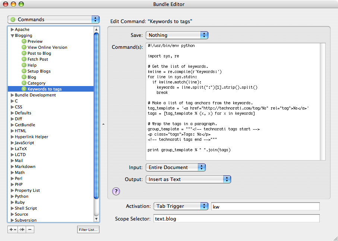
Task: Expand the Math bundle
Action: click(12, 172)
